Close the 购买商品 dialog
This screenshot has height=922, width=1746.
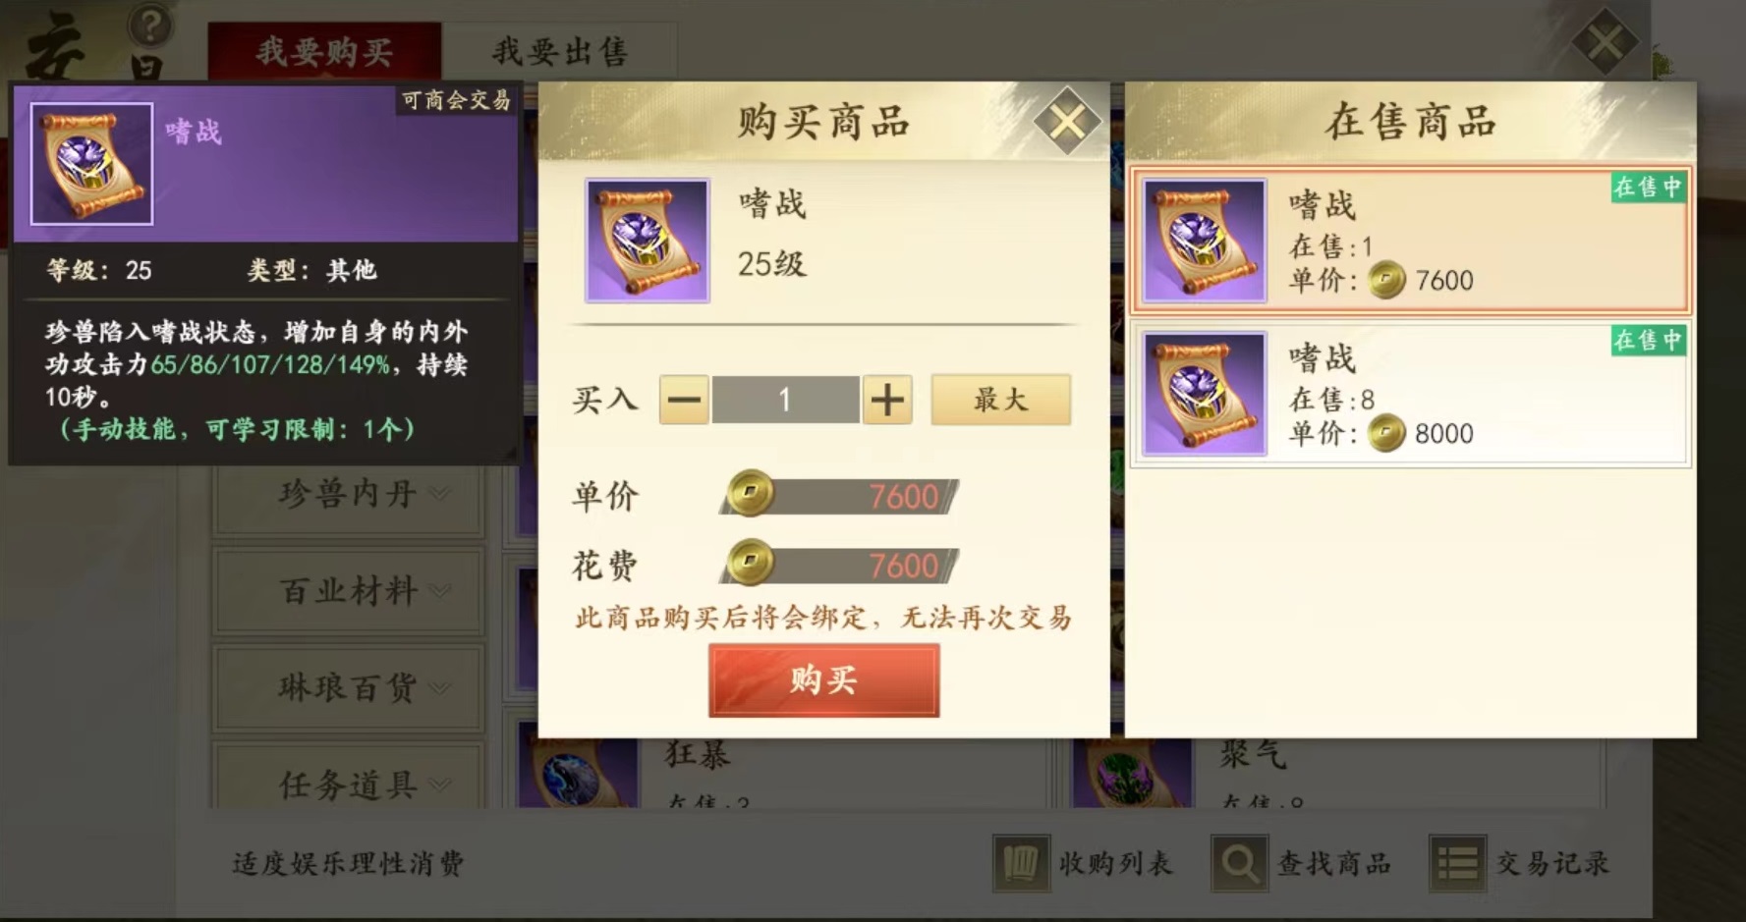(1066, 122)
